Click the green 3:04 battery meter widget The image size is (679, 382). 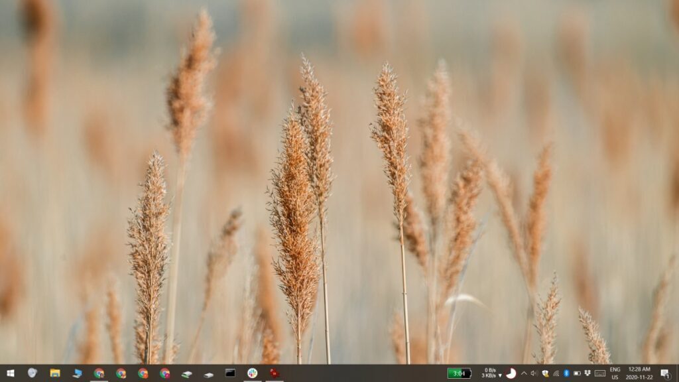(x=460, y=373)
